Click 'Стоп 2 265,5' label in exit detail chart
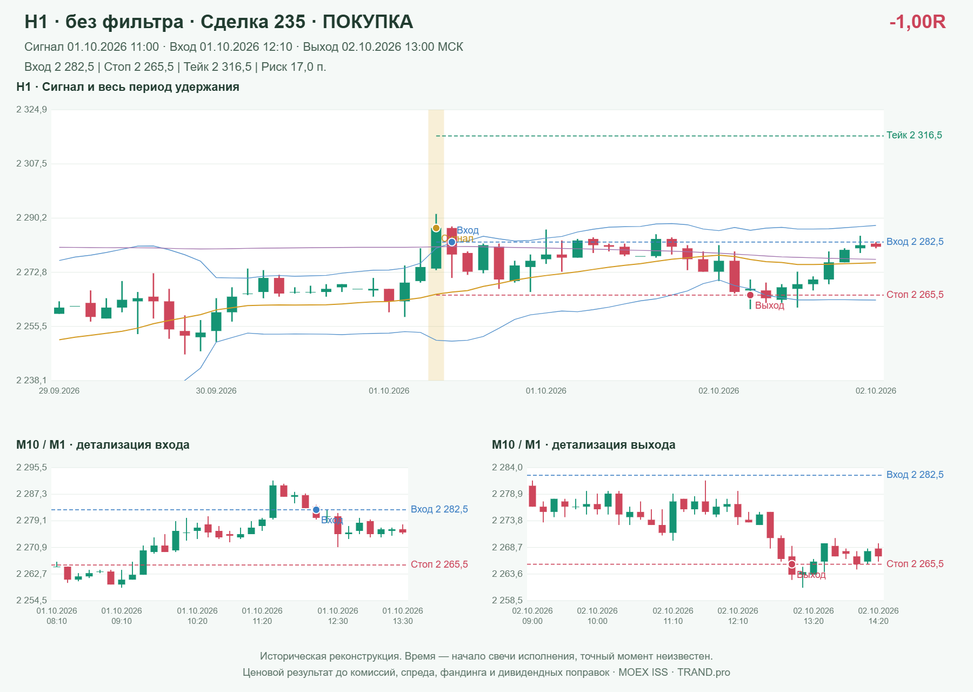Image resolution: width=973 pixels, height=692 pixels. 915,564
